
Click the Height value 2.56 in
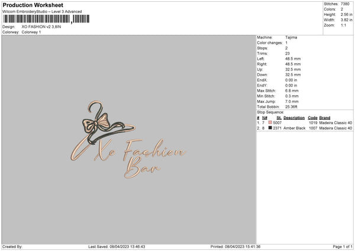click(346, 14)
